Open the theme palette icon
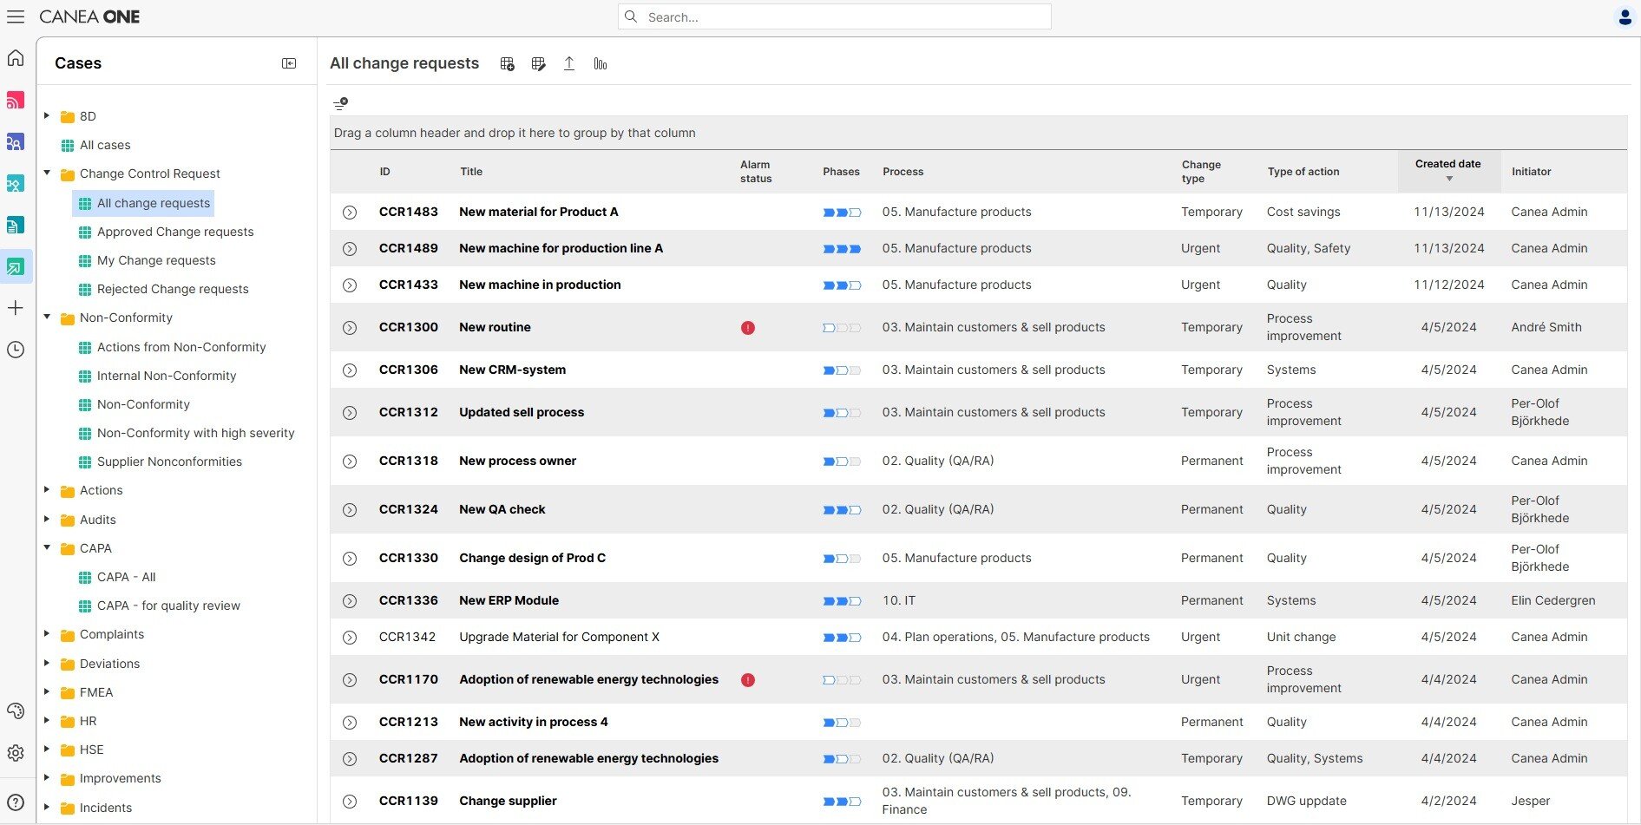Screen dimensions: 1641x825 pyautogui.click(x=16, y=710)
